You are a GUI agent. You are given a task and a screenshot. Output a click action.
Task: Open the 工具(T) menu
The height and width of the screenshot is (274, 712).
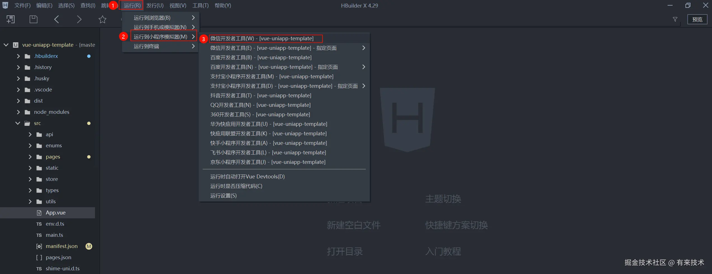tap(200, 5)
